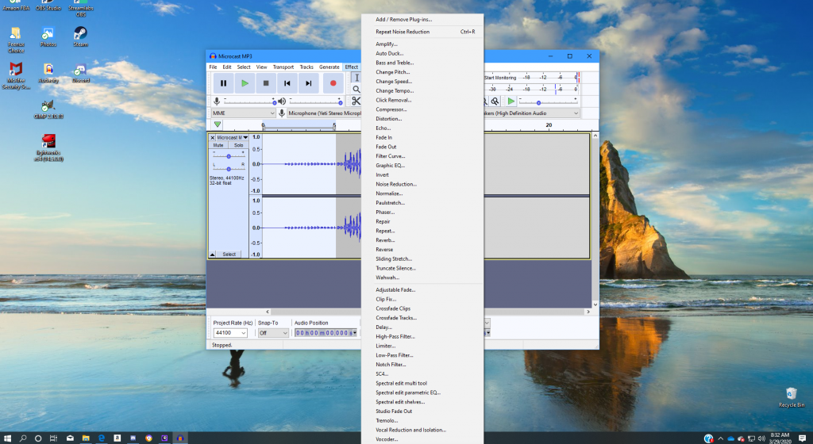Select Repeat Noise Reduction menu entry
813x444 pixels.
click(x=422, y=32)
